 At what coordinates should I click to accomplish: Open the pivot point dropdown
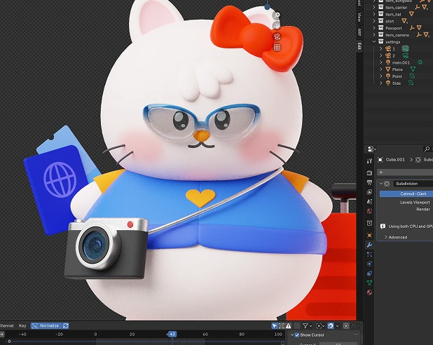[320, 326]
